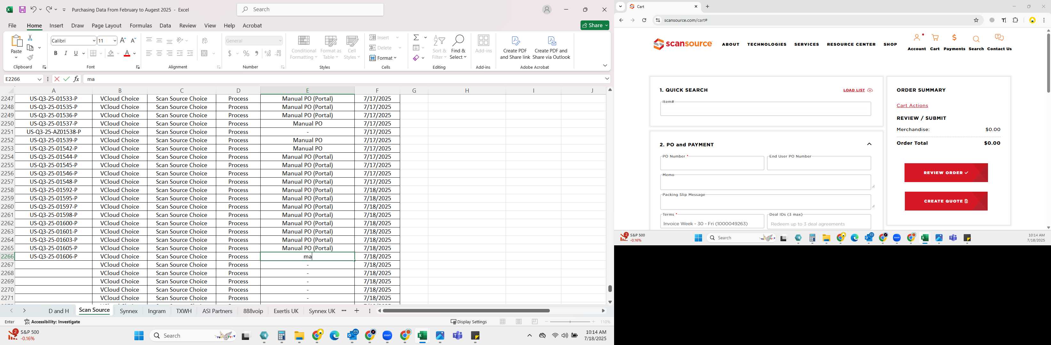Click the Wrap Text icon
Viewport: 1051px width, 345px height.
point(205,40)
